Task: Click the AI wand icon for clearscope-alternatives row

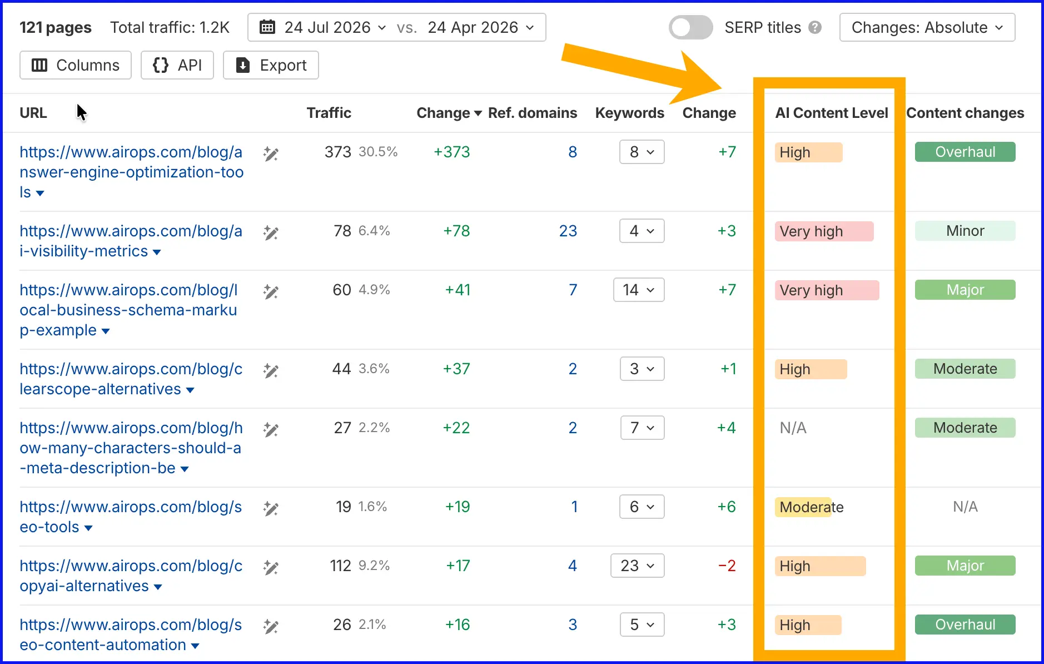Action: (271, 371)
